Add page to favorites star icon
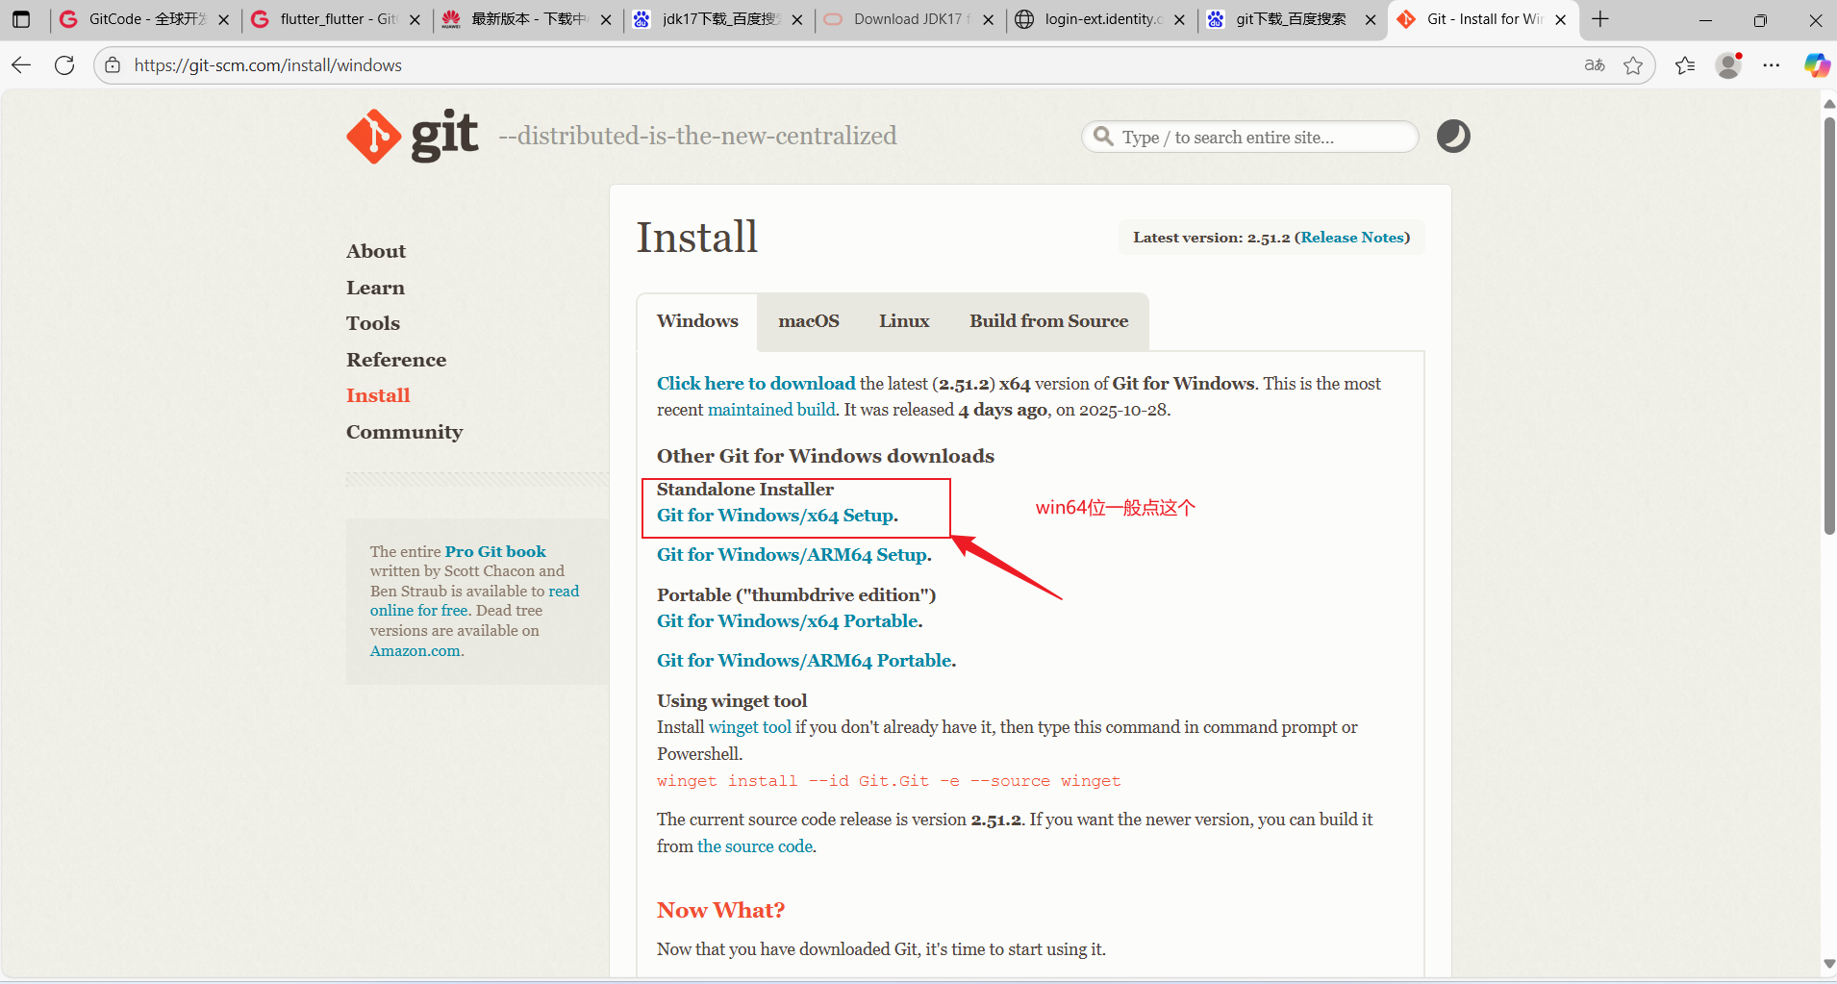1837x984 pixels. coord(1633,65)
